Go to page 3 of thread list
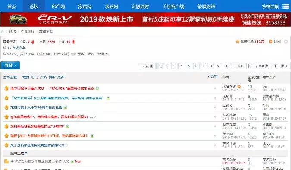 (x=174, y=66)
